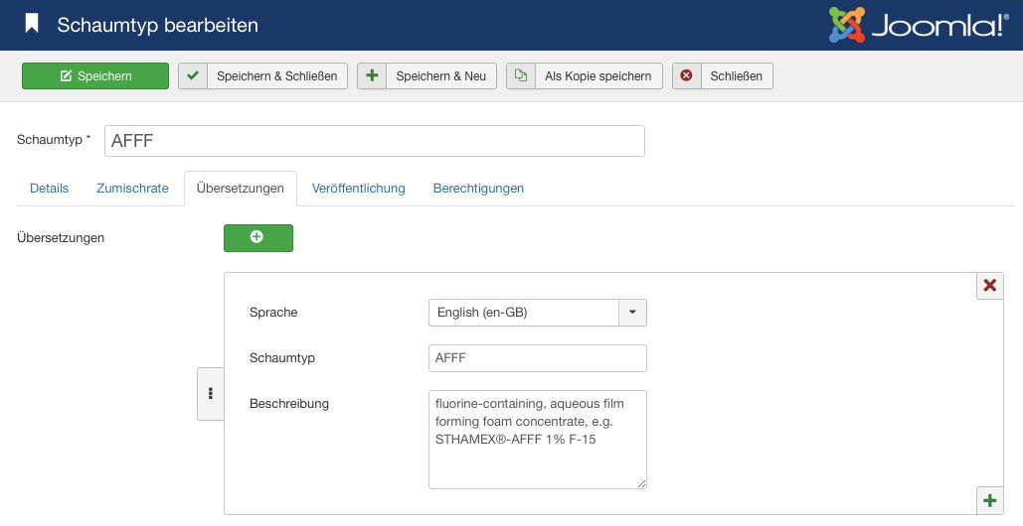Click the Schaumtyp * label

54,139
